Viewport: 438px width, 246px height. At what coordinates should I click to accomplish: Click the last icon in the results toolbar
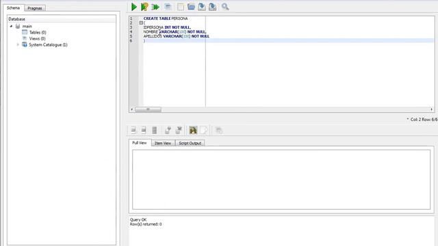[x=219, y=130]
